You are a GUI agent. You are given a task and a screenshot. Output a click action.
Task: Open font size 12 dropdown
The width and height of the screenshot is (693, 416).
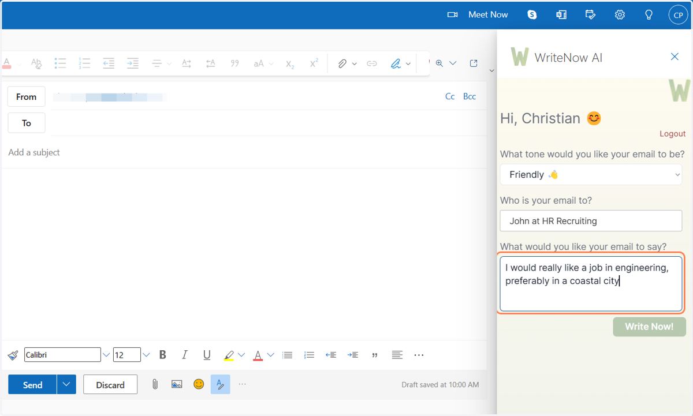click(x=146, y=355)
